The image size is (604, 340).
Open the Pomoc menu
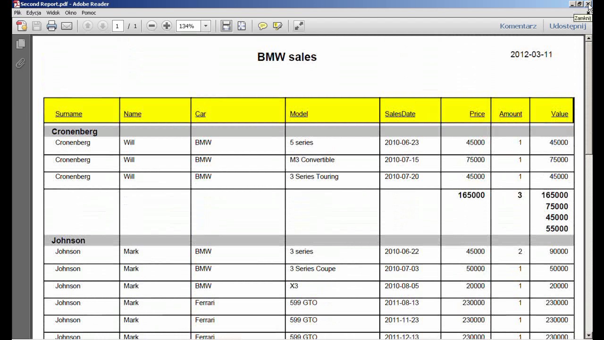click(x=89, y=13)
